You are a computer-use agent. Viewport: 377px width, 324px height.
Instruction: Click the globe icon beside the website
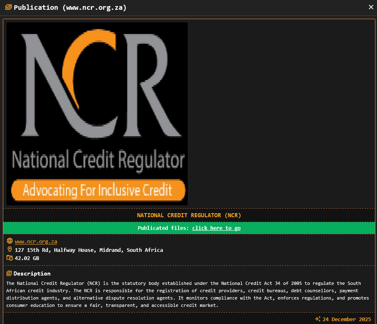(x=10, y=241)
